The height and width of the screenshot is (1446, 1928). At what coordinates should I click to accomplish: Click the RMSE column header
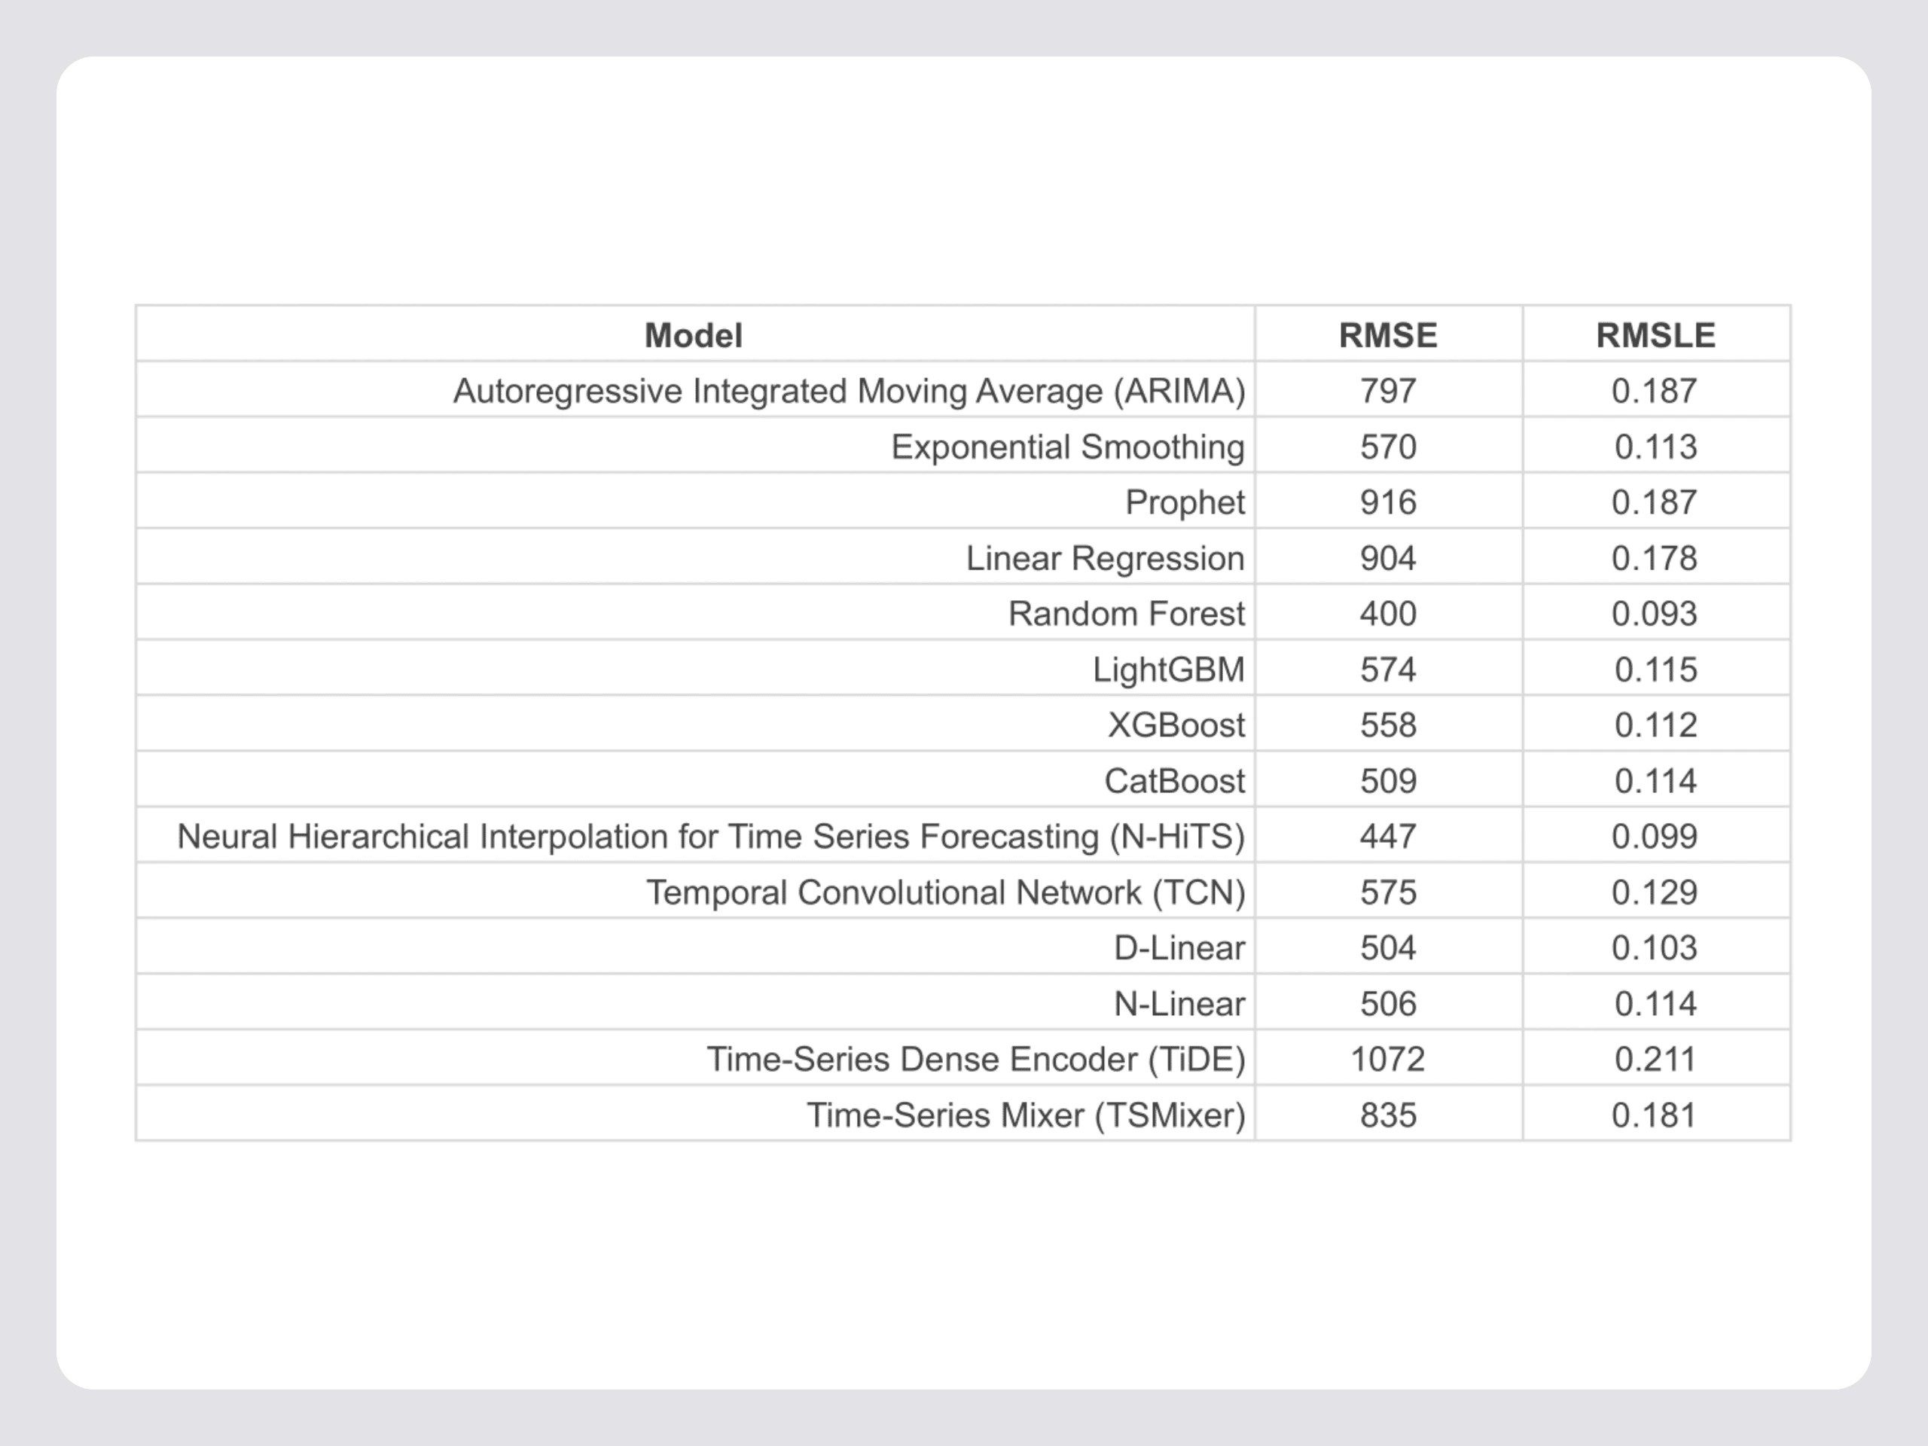pos(1387,336)
